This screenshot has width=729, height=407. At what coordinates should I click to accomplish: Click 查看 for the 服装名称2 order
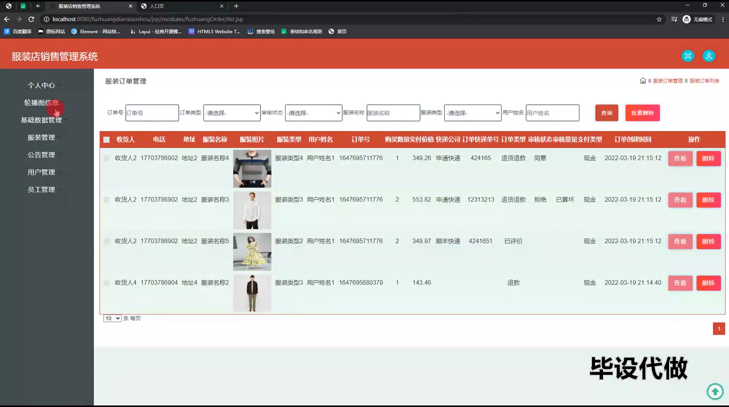[x=680, y=283]
